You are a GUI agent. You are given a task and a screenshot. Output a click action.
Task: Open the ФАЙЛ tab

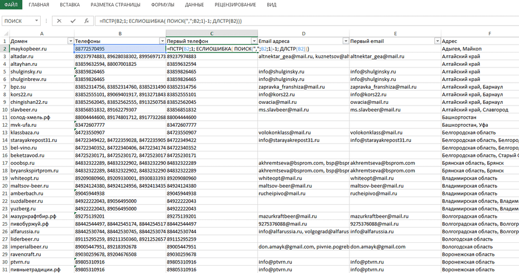tap(11, 4)
